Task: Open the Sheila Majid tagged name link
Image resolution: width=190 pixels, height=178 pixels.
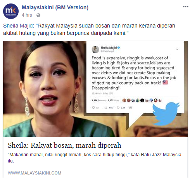Action: (18, 26)
